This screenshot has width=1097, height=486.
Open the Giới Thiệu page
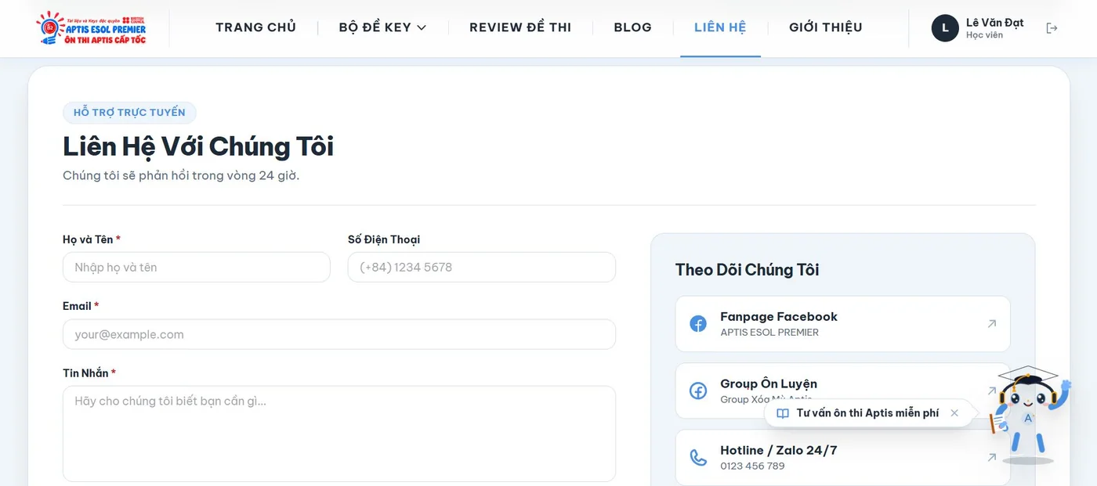(826, 27)
